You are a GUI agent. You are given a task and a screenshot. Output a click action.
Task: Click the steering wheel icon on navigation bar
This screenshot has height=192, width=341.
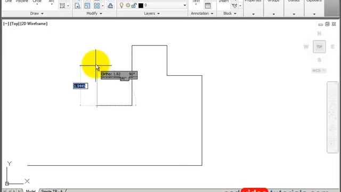(332, 92)
